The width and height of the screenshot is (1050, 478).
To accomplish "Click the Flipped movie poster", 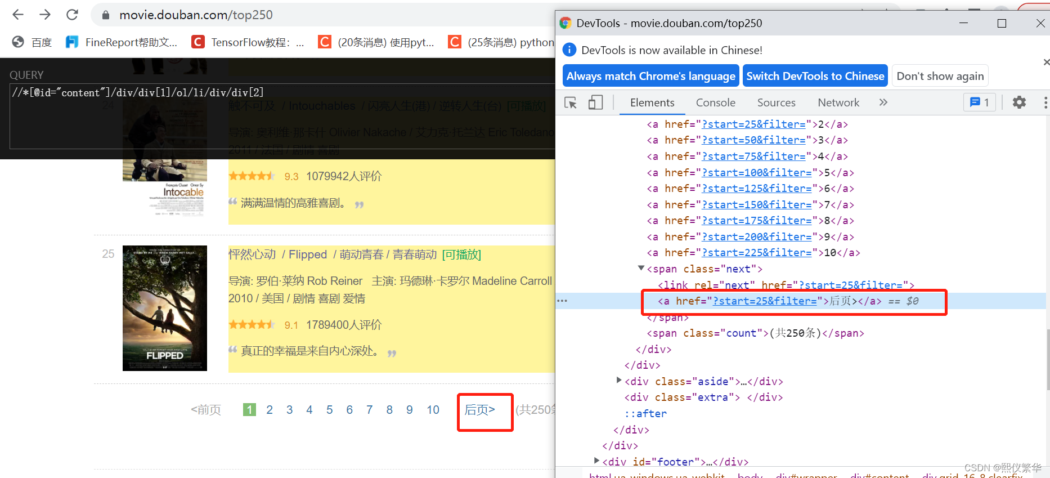I will coord(165,308).
